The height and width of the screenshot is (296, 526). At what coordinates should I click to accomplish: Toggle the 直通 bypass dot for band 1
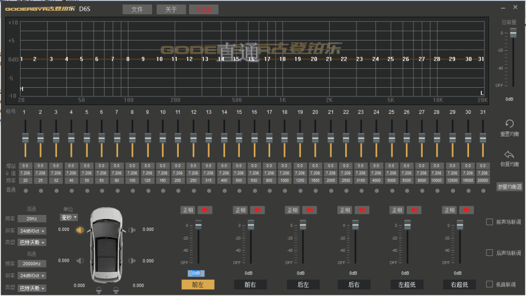(26, 191)
